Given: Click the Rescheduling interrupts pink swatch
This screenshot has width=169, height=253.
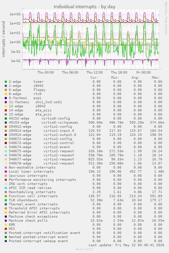Looking at the screenshot, I should [x=6, y=192].
